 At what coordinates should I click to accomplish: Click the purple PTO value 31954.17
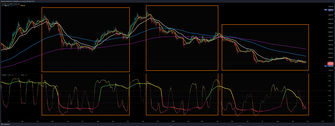coord(17,6)
